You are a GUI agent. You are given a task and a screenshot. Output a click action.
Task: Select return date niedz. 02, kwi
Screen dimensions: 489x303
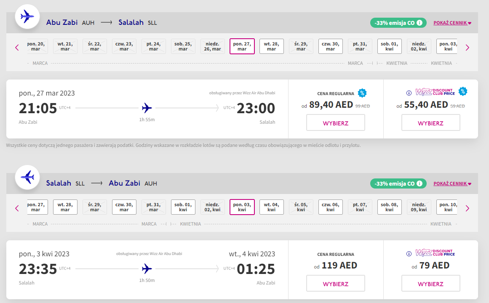[212, 207]
